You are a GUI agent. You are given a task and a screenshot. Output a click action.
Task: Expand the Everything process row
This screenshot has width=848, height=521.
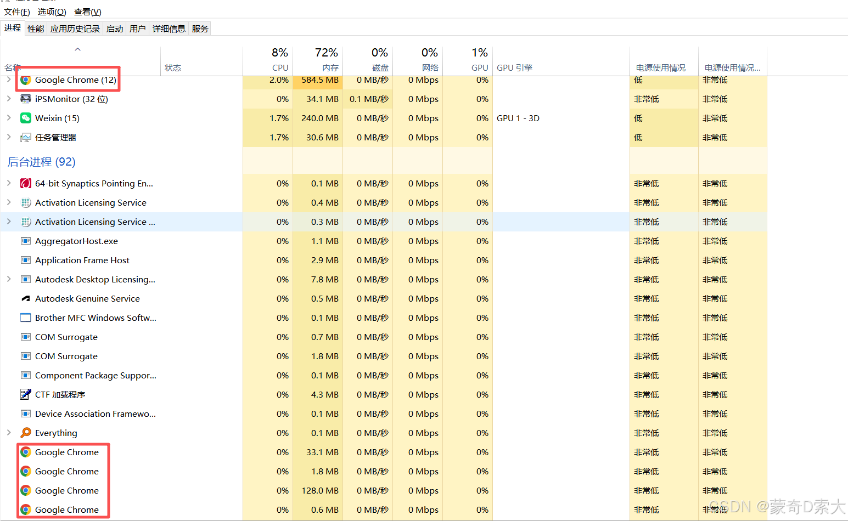click(x=9, y=433)
